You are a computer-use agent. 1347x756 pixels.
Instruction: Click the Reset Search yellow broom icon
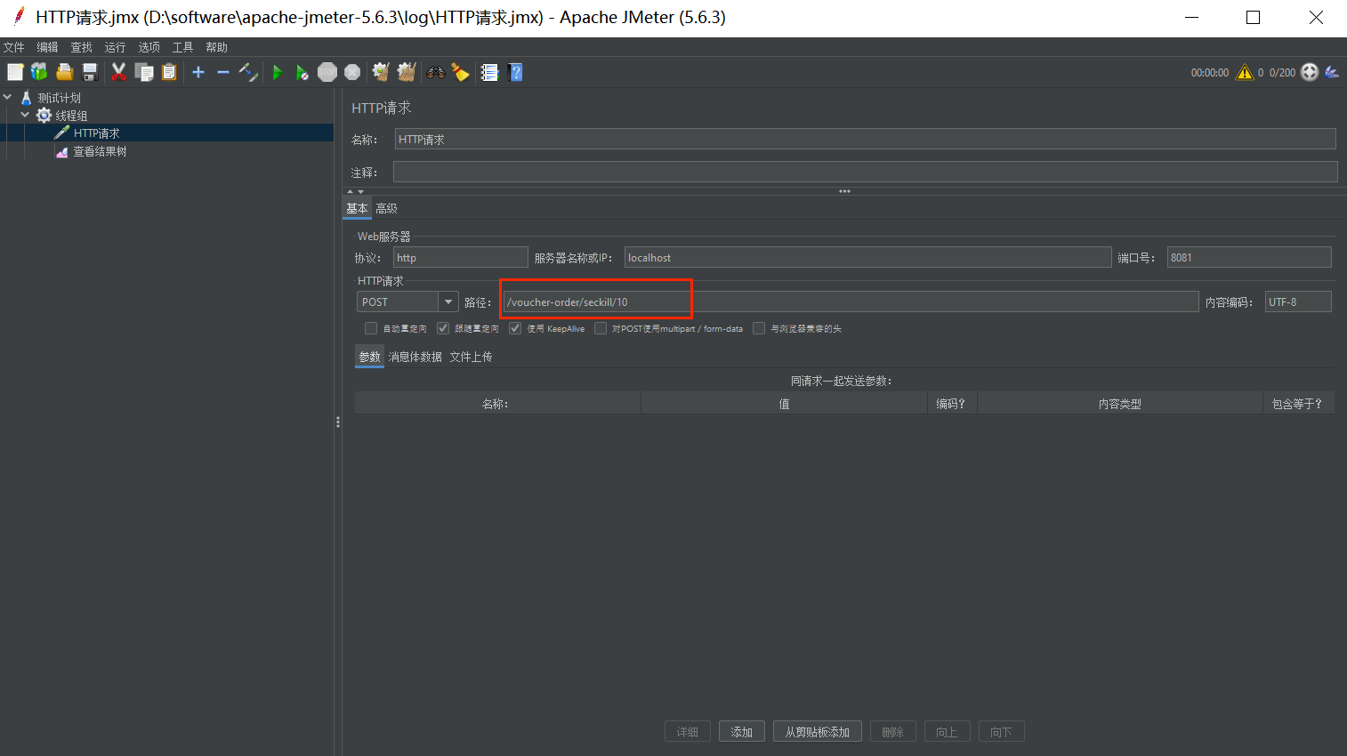pyautogui.click(x=460, y=72)
